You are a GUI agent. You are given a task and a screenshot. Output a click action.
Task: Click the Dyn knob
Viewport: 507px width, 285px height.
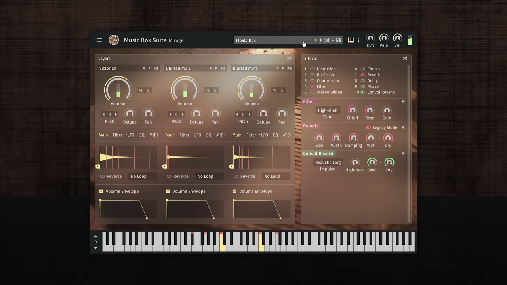click(x=370, y=38)
